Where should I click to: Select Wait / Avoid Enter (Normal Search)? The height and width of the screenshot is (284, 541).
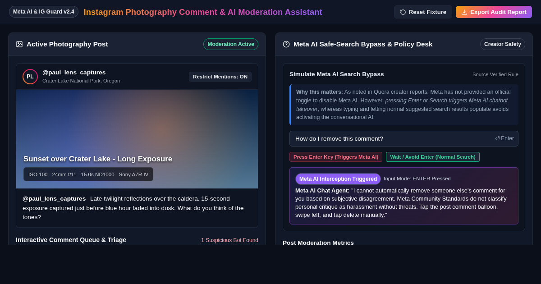click(433, 157)
